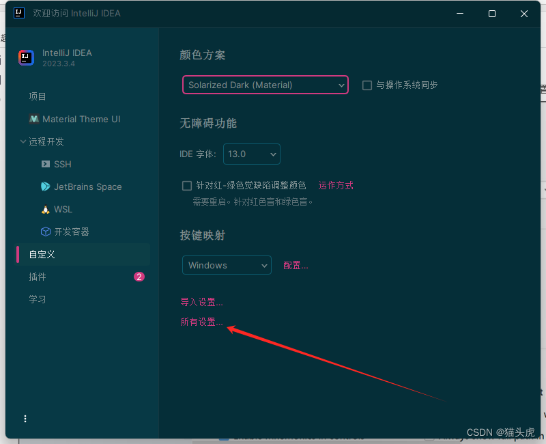Image resolution: width=546 pixels, height=444 pixels.
Task: Click the 导入设置... link
Action: (201, 302)
